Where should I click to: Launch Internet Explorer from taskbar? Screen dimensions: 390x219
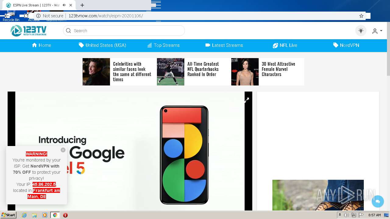(24, 215)
